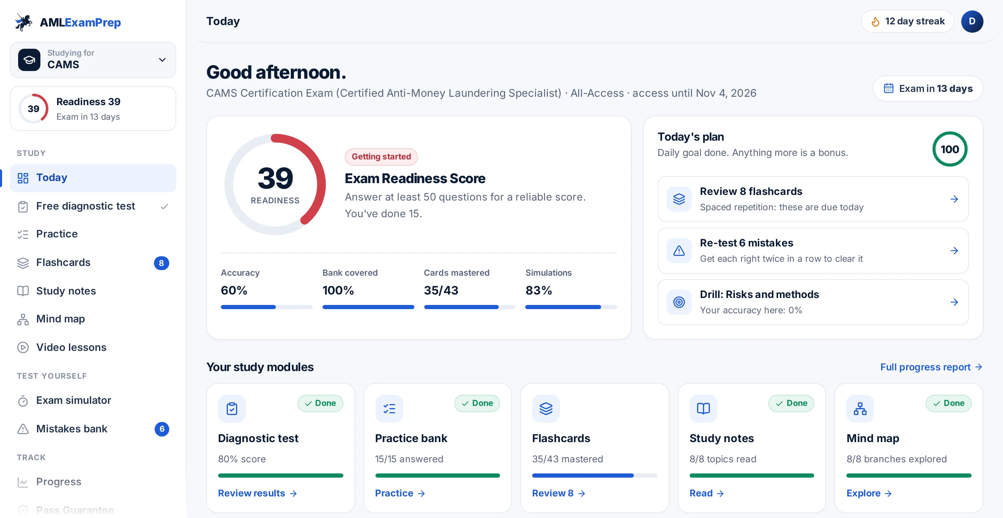Click the Read link on Study notes card

[x=706, y=493]
